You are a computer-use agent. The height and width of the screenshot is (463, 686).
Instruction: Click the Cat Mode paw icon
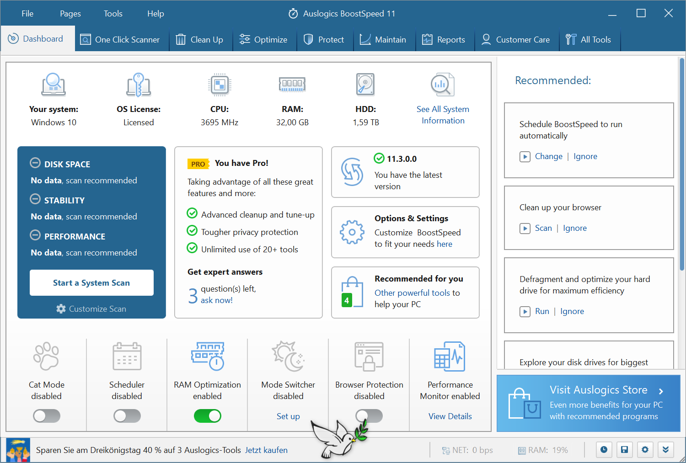coord(46,356)
